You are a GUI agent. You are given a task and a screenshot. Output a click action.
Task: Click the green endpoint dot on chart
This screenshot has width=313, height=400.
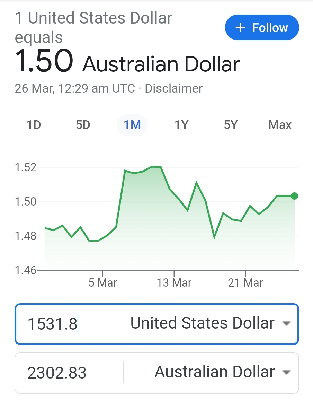(294, 196)
